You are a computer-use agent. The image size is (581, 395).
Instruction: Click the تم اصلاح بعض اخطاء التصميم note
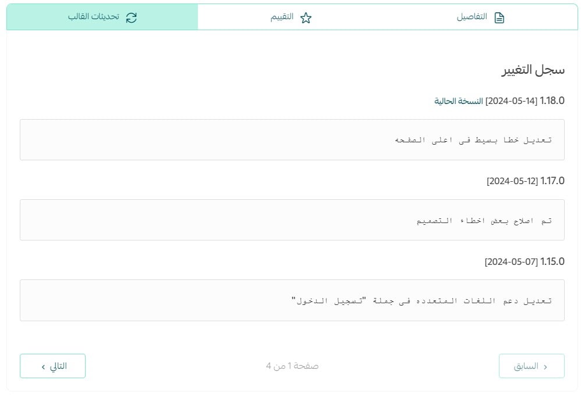pos(484,220)
